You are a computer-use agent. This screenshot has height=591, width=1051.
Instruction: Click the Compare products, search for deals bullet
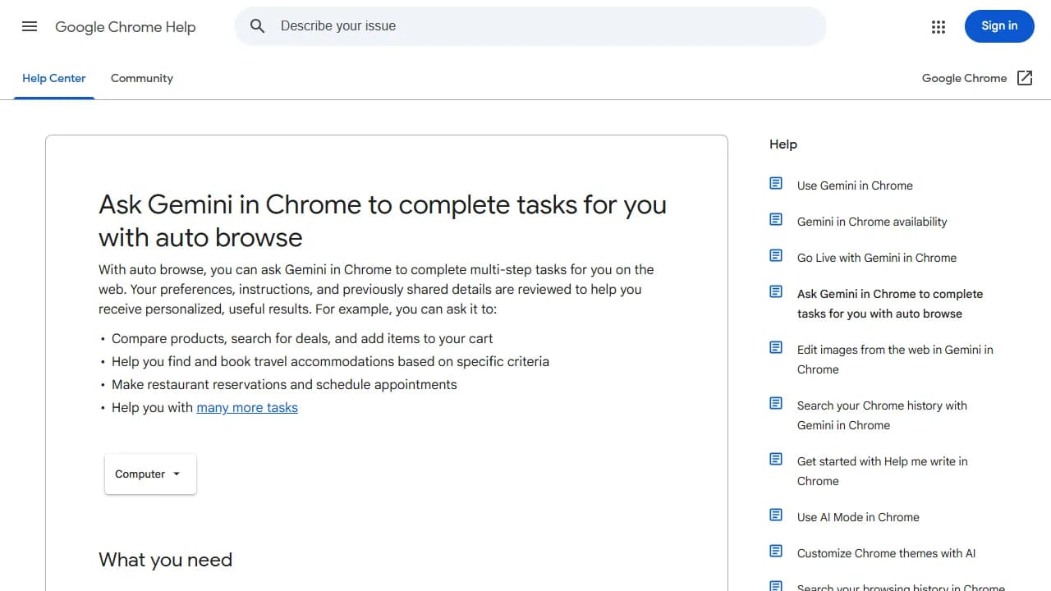coord(302,338)
